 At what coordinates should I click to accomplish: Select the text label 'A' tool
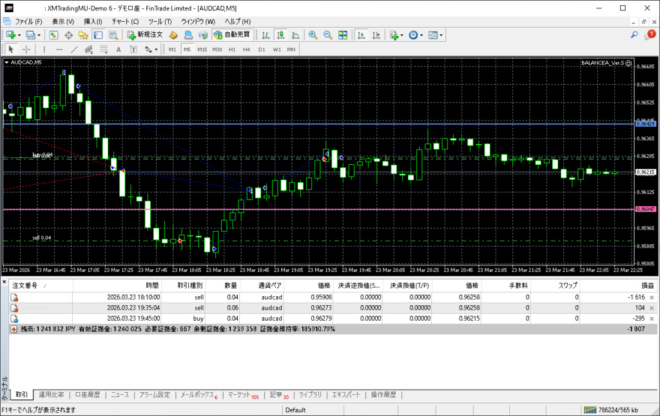[x=118, y=49]
